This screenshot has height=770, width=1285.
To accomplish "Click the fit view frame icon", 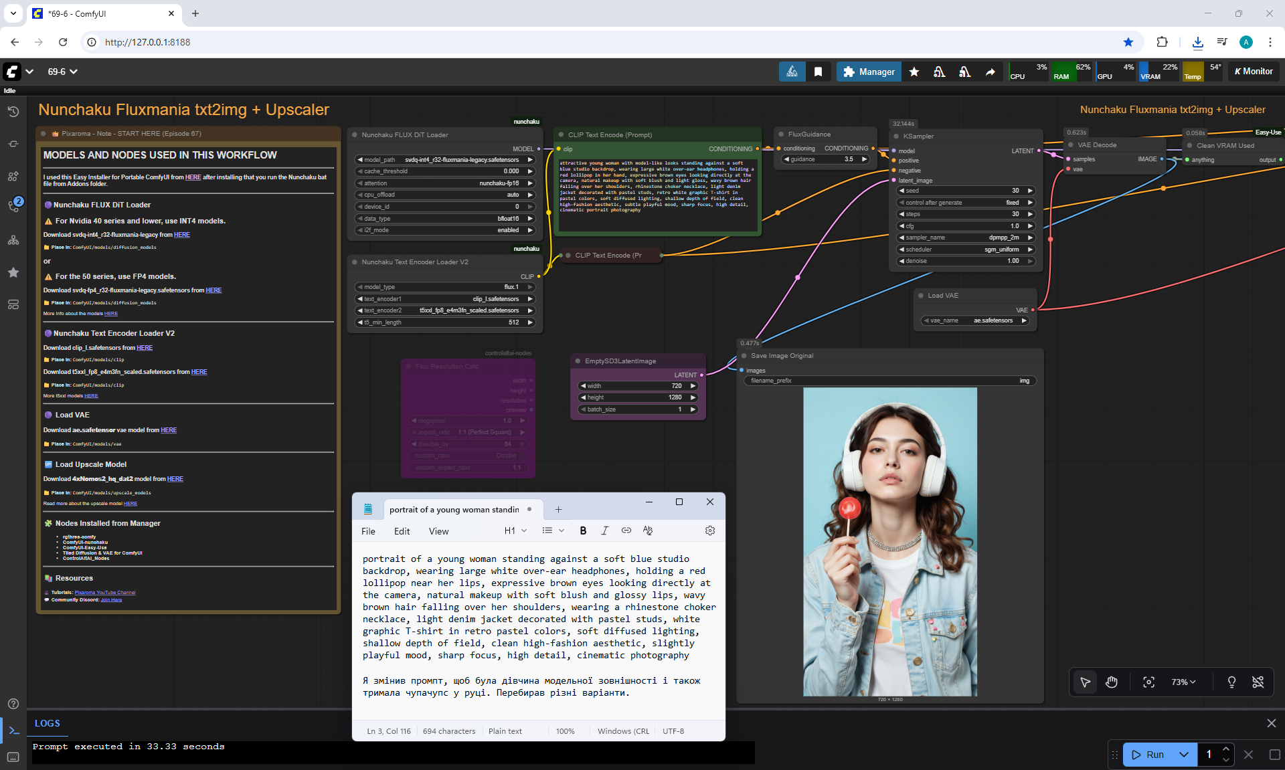I will click(x=1148, y=682).
